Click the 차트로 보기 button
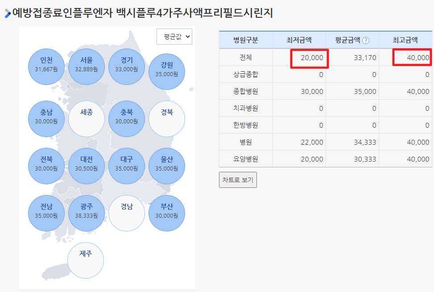The height and width of the screenshot is (292, 434). (238, 180)
